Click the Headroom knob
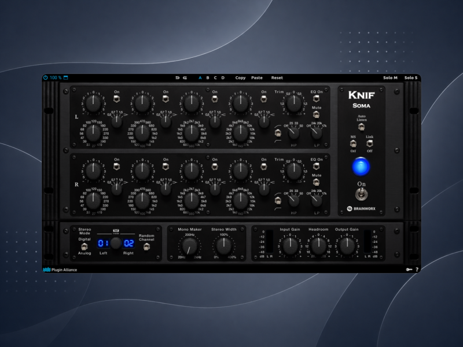 coord(318,246)
